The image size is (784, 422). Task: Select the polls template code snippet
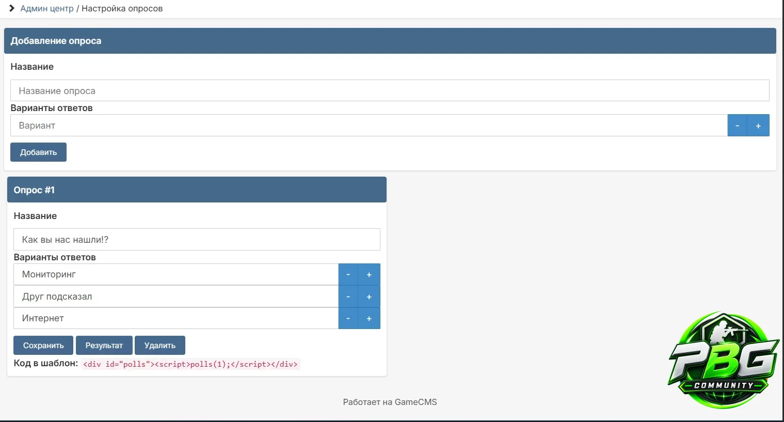point(190,364)
